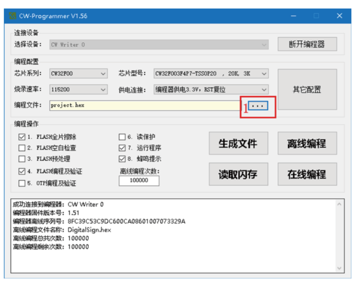The width and height of the screenshot is (358, 288).
Task: Click the log scrollbar up arrow
Action: (x=339, y=204)
